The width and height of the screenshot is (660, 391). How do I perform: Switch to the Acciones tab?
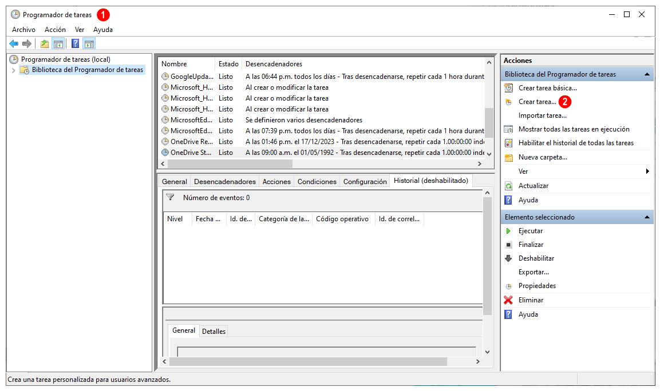coord(276,182)
